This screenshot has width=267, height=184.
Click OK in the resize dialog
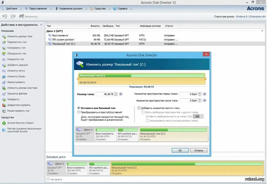point(180,150)
